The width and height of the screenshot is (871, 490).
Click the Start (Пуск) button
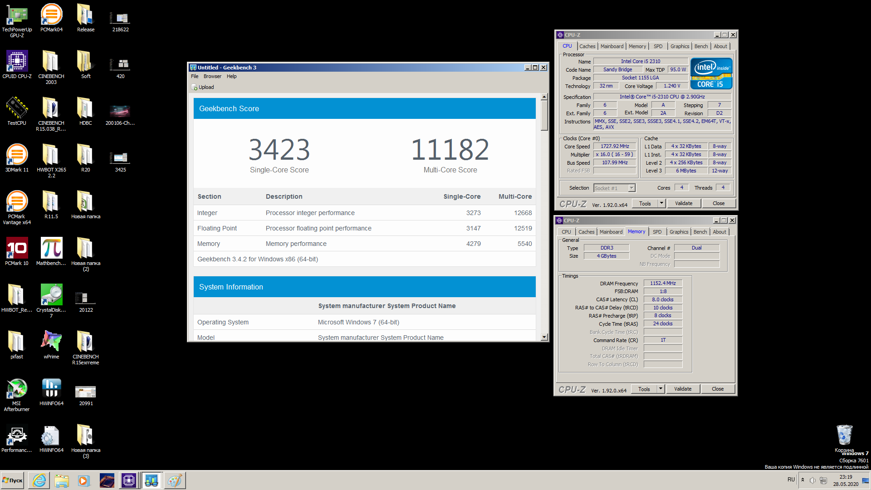13,480
